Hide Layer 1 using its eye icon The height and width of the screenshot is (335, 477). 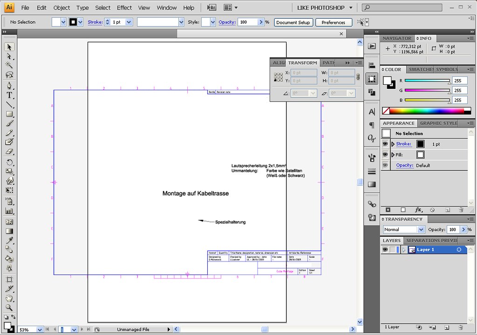[x=385, y=250]
